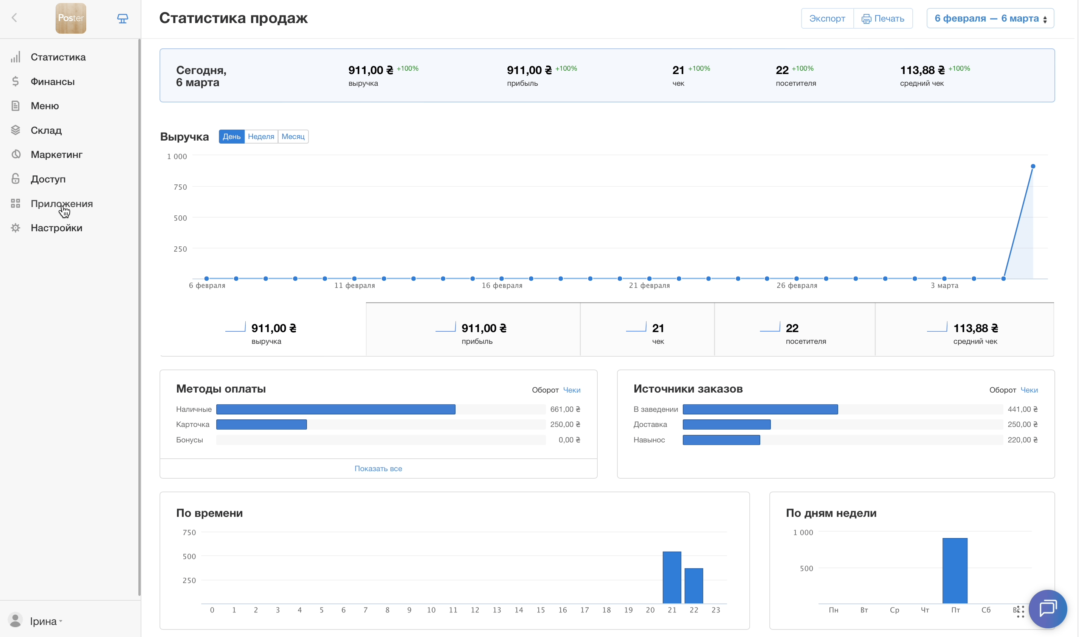Open the POS terminal icon in header
1079x637 pixels.
[x=122, y=19]
